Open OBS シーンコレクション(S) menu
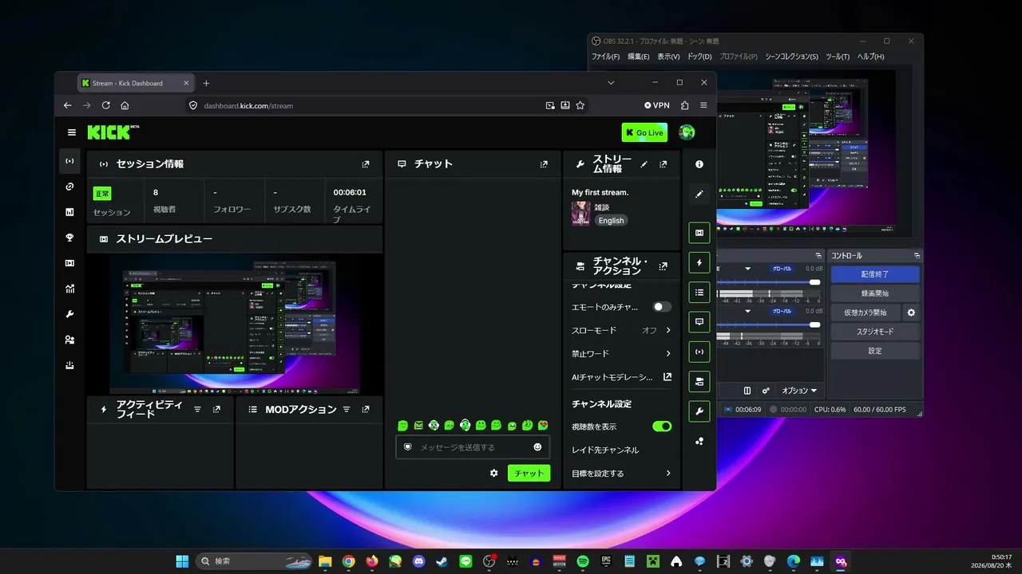 click(791, 57)
